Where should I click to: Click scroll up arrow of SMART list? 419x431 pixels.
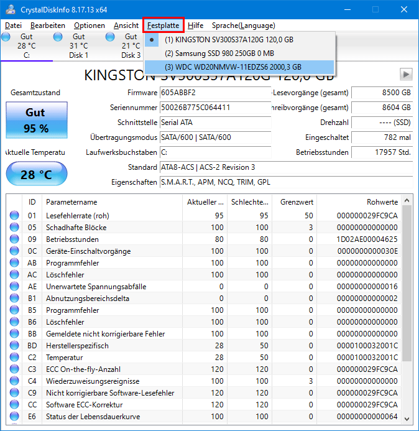pos(407,201)
